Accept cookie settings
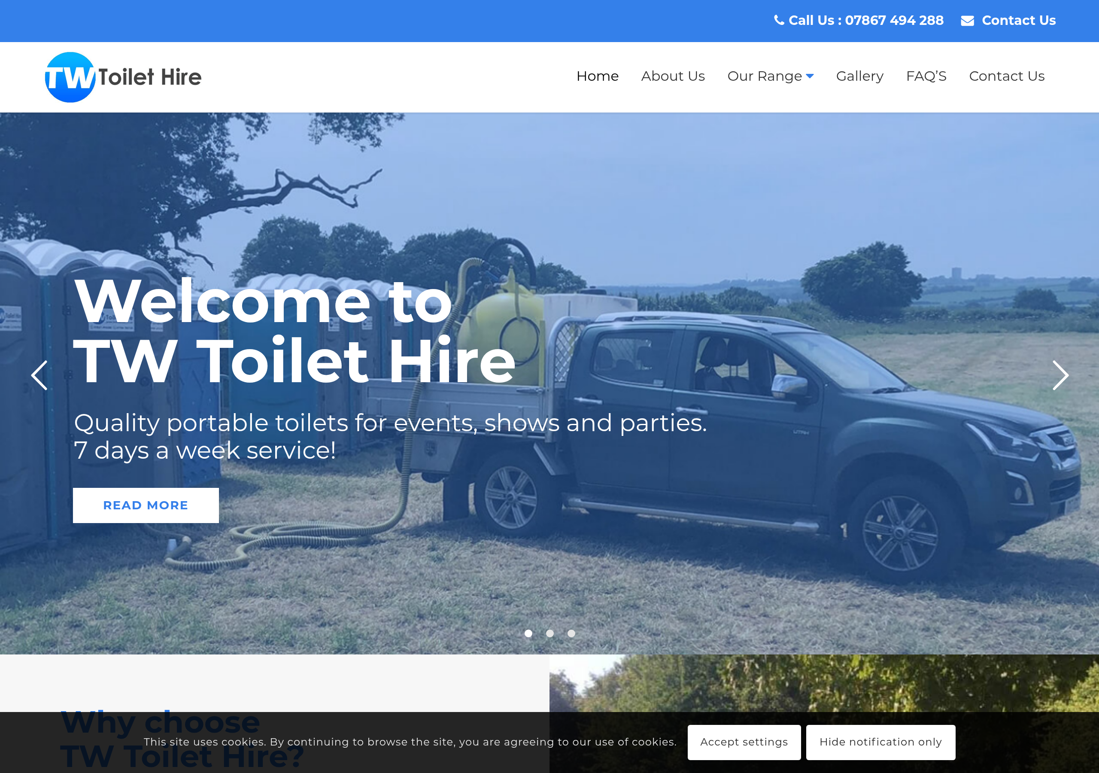Image resolution: width=1099 pixels, height=773 pixels. (744, 742)
